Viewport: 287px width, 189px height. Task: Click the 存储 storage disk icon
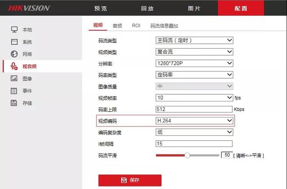(14, 103)
